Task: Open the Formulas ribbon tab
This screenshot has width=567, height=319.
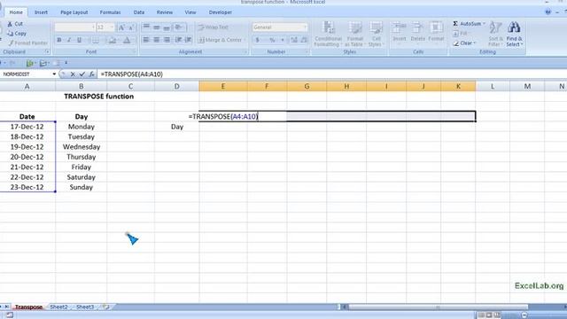Action: 110,12
